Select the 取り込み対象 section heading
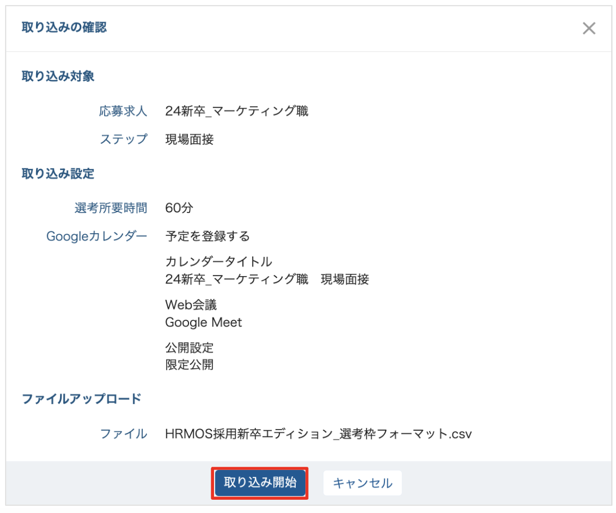The width and height of the screenshot is (616, 513). coord(58,76)
